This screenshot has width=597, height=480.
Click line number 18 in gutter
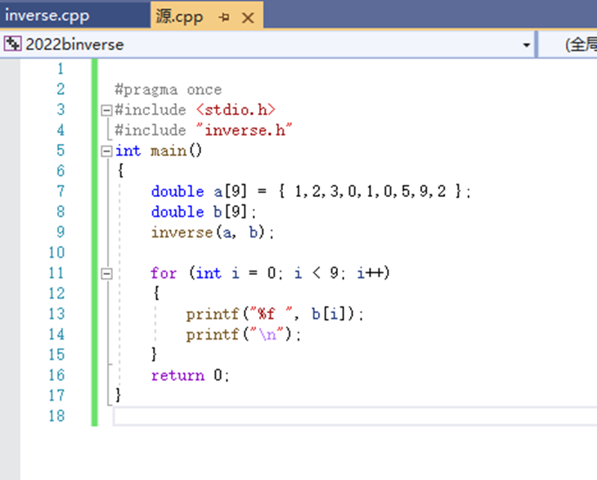[x=56, y=415]
